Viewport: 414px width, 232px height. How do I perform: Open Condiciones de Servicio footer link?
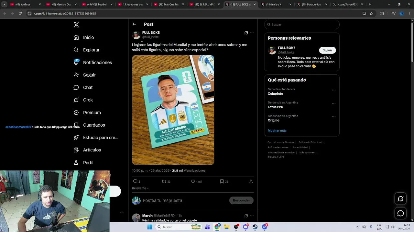click(281, 142)
